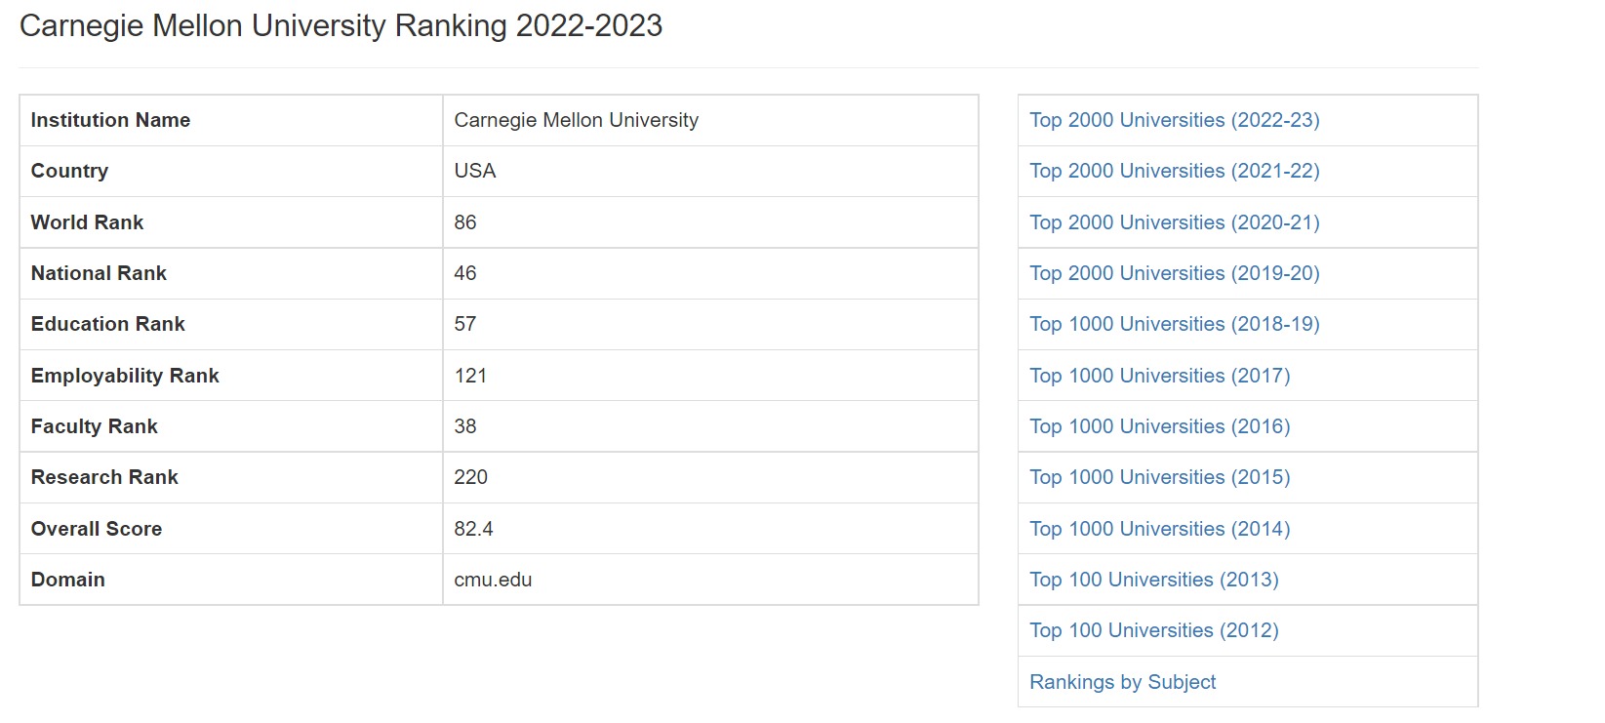
Task: Select the Employability Rank value 121
Action: [710, 376]
